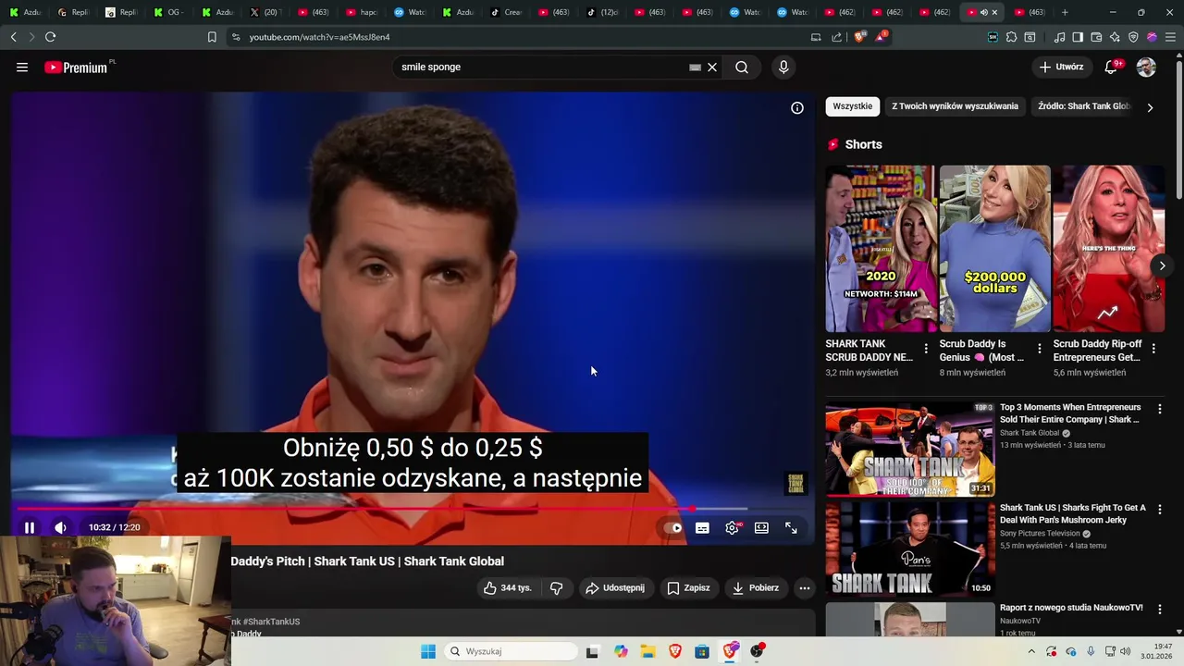
Task: Open the Windows Start menu
Action: click(x=427, y=651)
